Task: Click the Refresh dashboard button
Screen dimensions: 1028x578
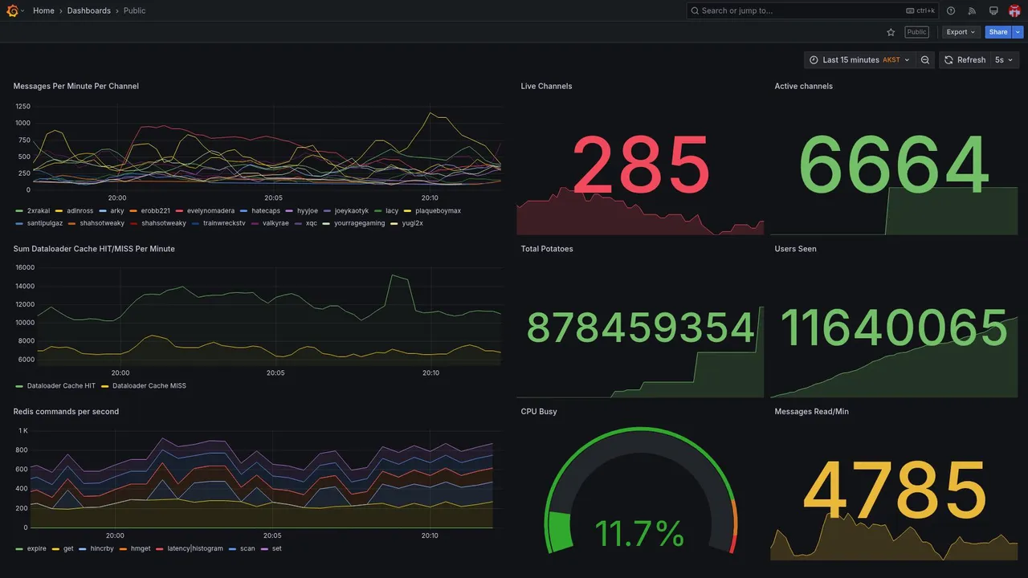Action: [x=965, y=60]
